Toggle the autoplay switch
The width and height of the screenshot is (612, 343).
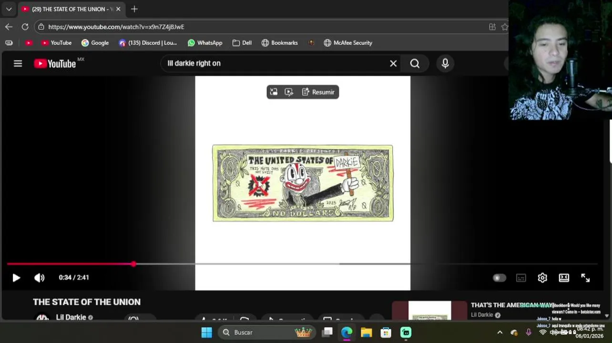click(x=499, y=278)
